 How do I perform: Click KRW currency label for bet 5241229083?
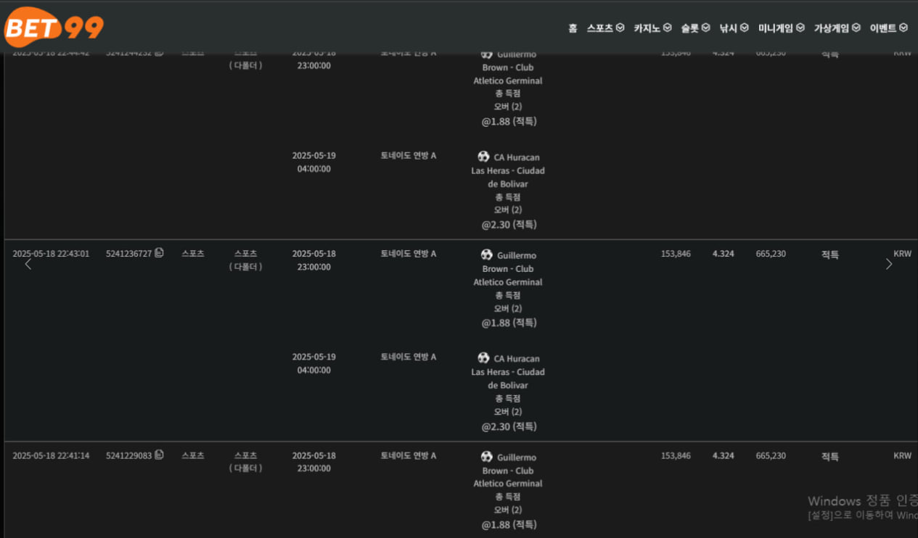[902, 456]
